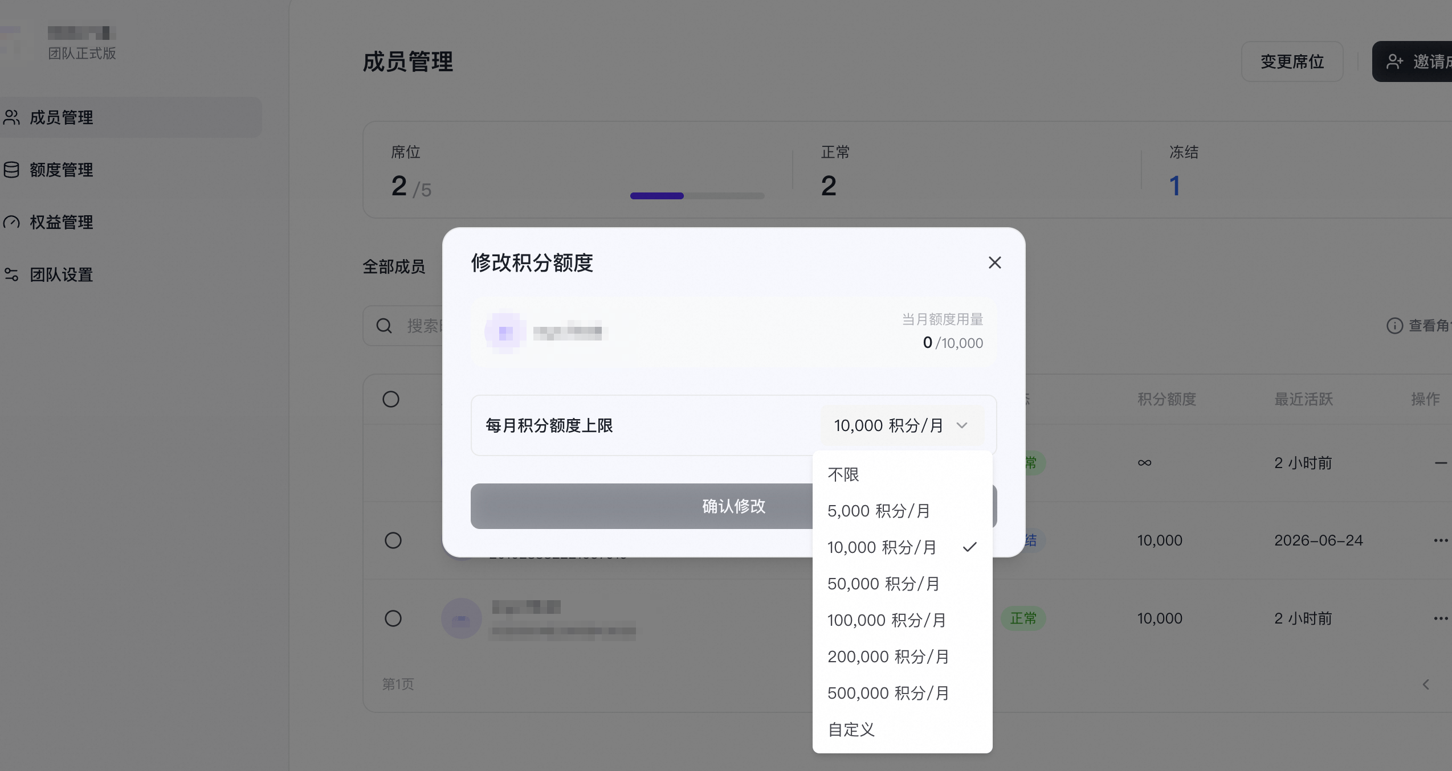Viewport: 1452px width, 771px height.
Task: Click the 额度管理 database icon
Action: 11,170
